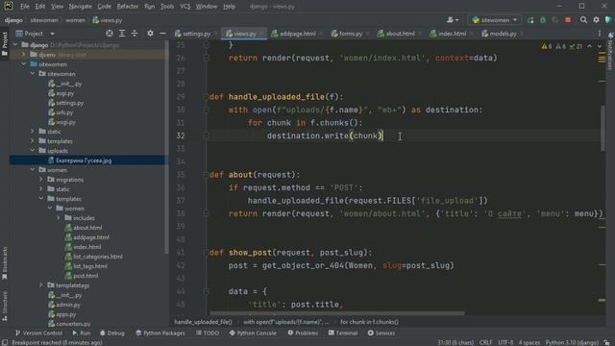Click the Select Opened File target icon
This screenshot has height=346, width=615.
[110, 34]
